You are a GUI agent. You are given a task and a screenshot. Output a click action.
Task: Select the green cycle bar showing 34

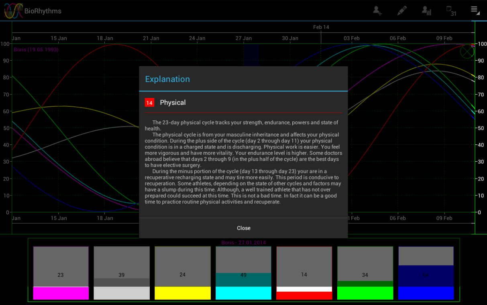point(365,273)
